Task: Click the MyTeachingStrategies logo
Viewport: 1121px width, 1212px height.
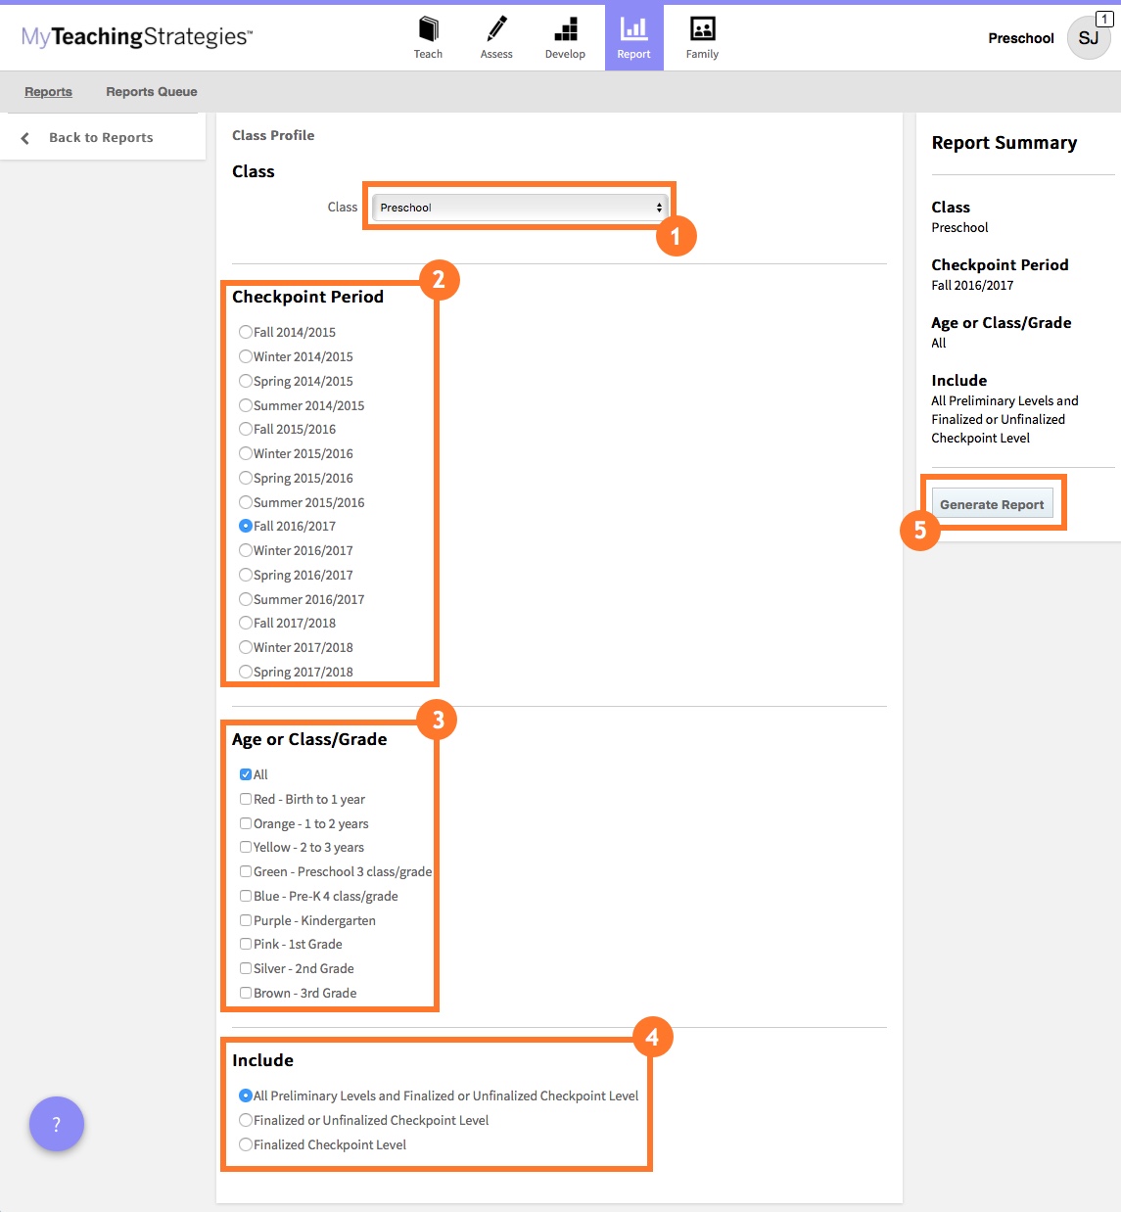Action: [x=137, y=37]
